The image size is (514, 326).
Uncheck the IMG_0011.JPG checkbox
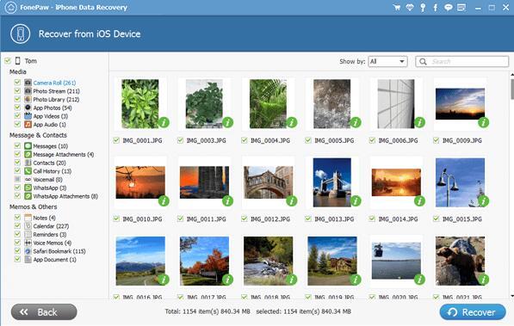(x=180, y=218)
